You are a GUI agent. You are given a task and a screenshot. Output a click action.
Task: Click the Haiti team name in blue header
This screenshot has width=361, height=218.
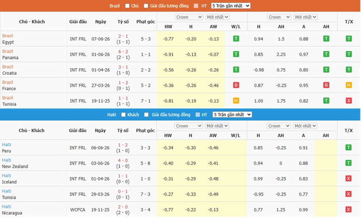pos(111,115)
